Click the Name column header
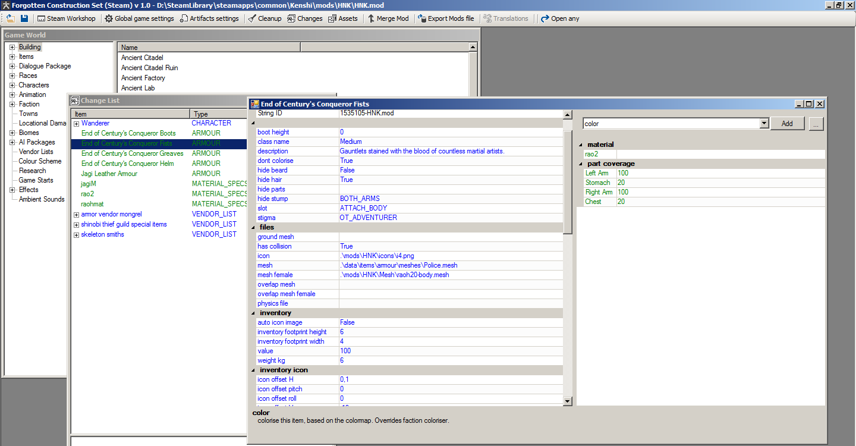 point(209,47)
